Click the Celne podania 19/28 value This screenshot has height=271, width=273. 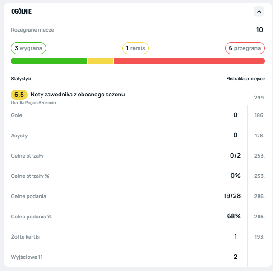point(232,196)
